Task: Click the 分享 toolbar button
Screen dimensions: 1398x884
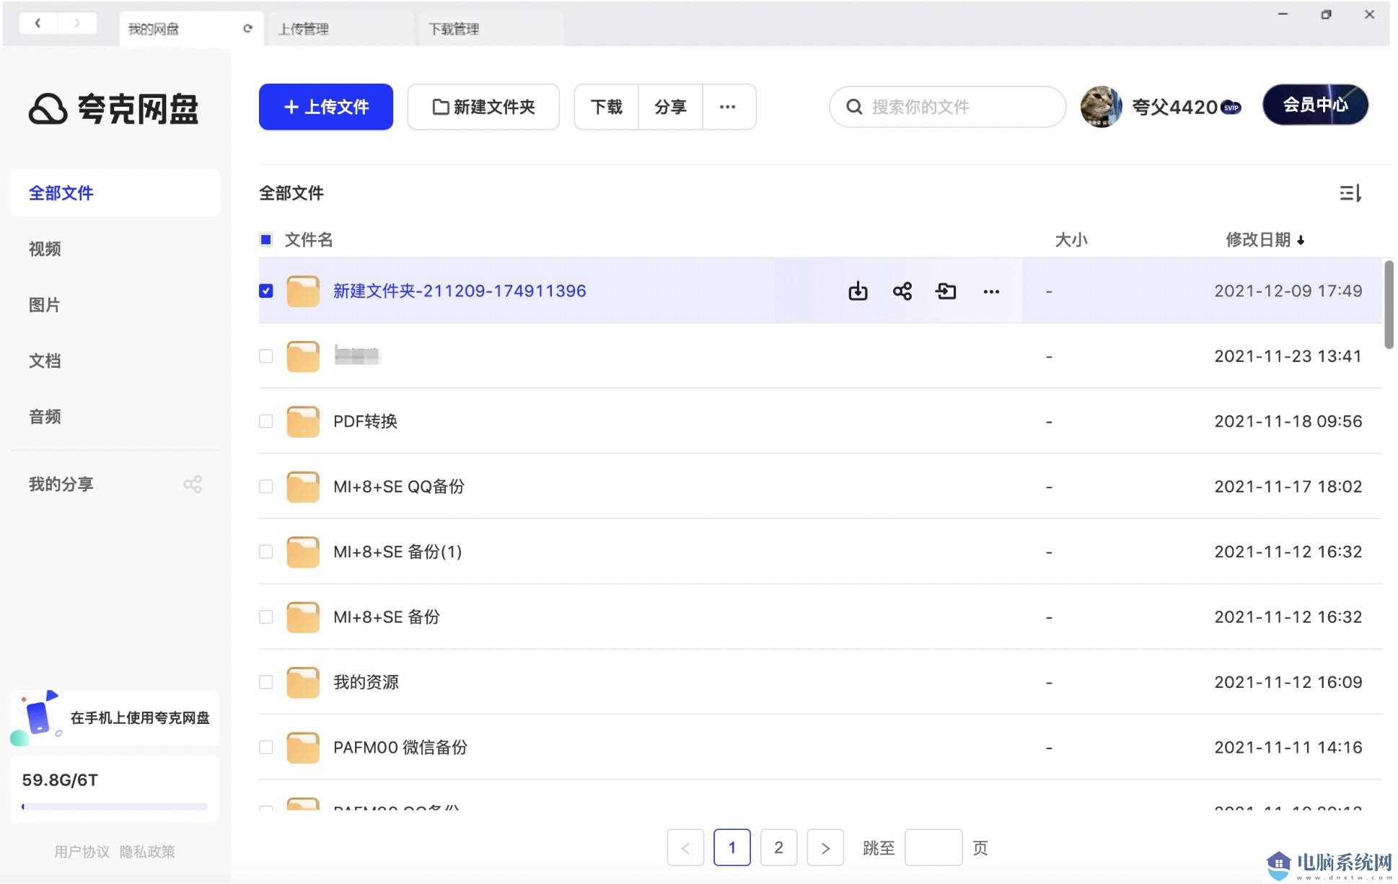Action: click(670, 107)
